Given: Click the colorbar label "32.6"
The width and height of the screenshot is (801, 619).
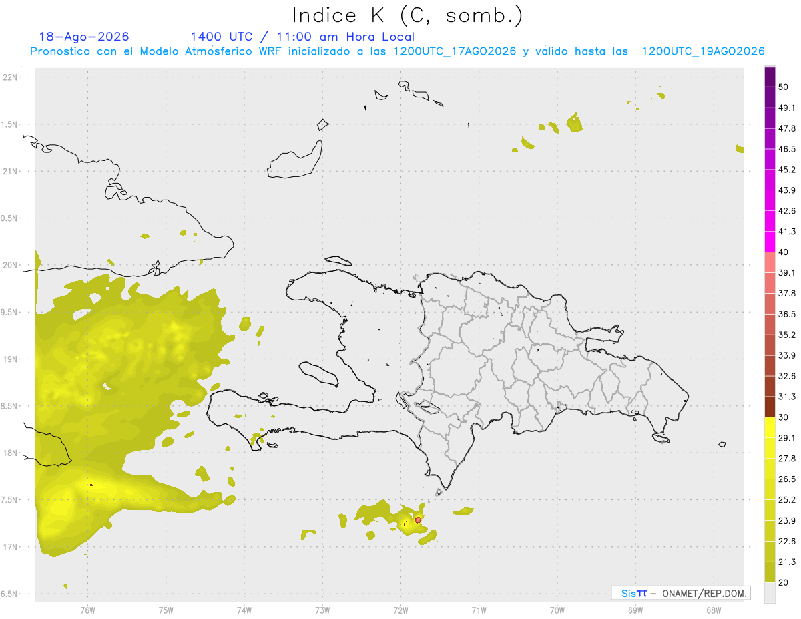Looking at the screenshot, I should pos(787,377).
